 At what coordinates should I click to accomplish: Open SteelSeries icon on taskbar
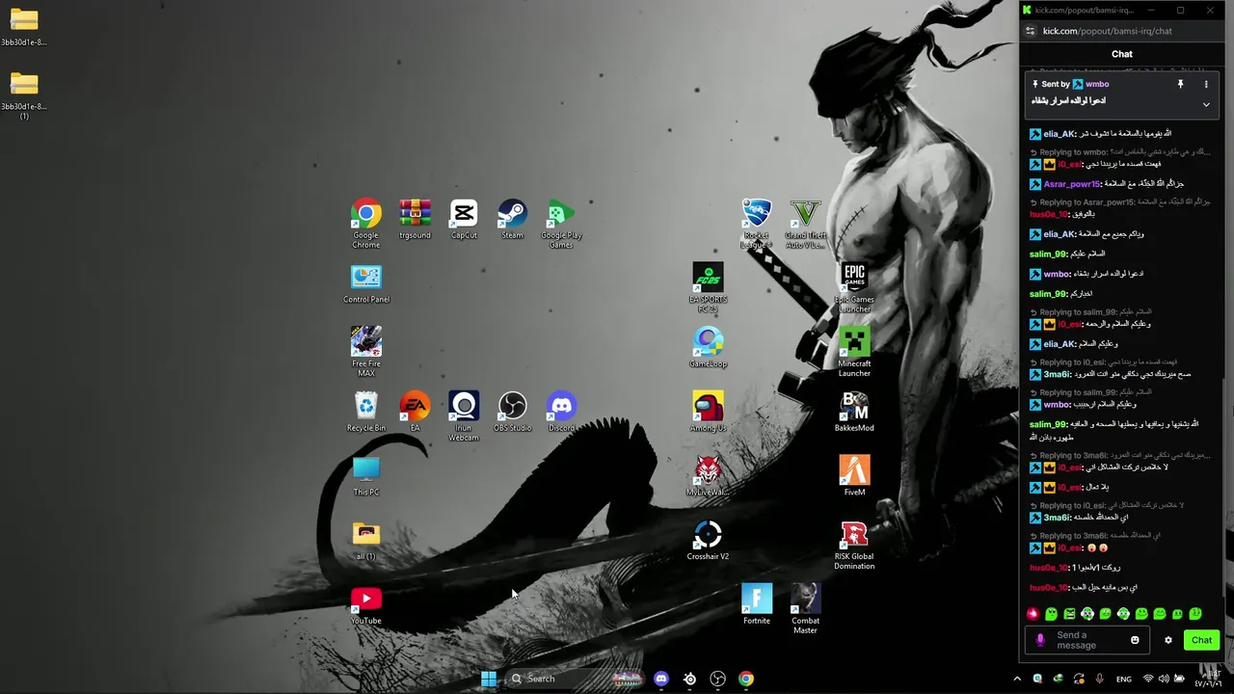coord(689,679)
